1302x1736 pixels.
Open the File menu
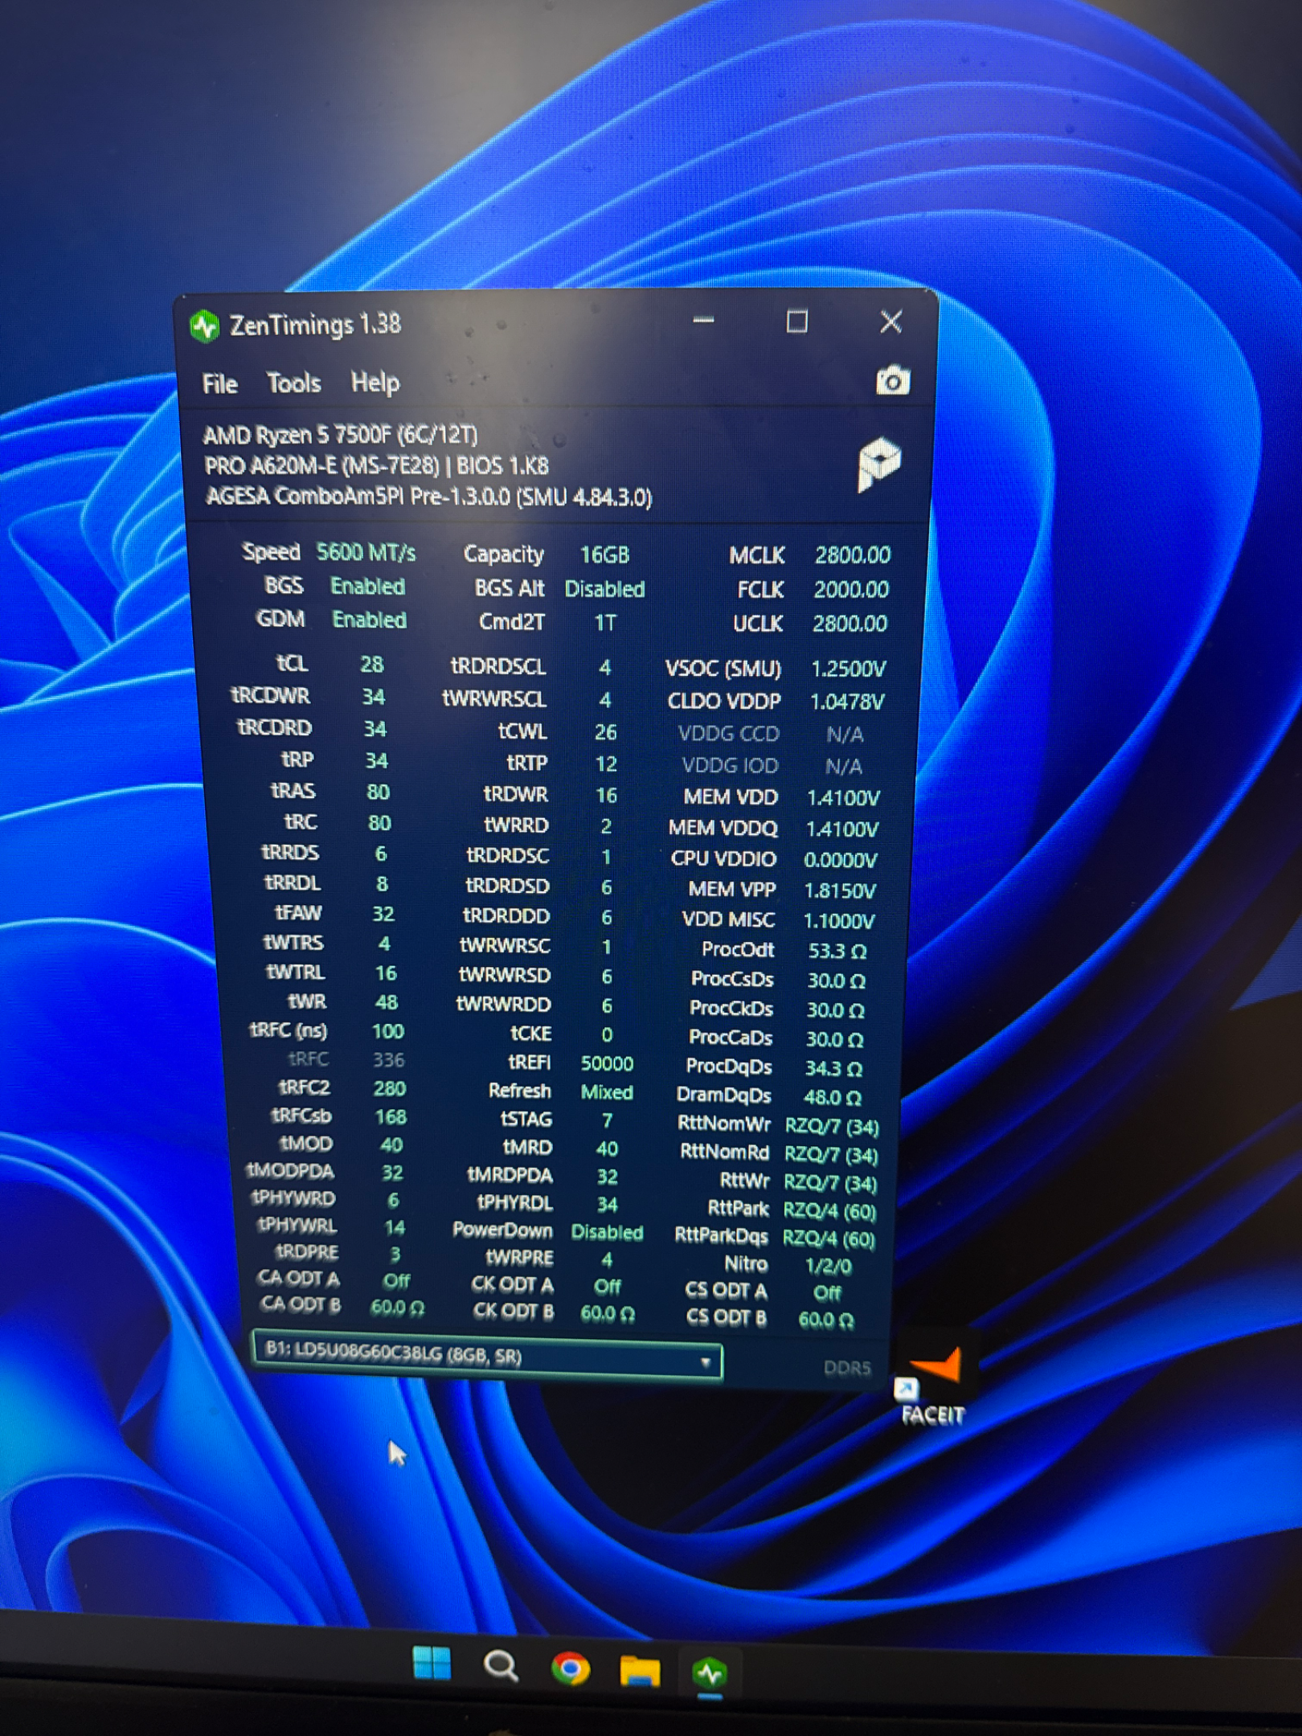[219, 384]
